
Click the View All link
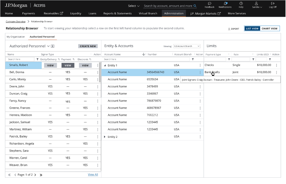(x=93, y=175)
